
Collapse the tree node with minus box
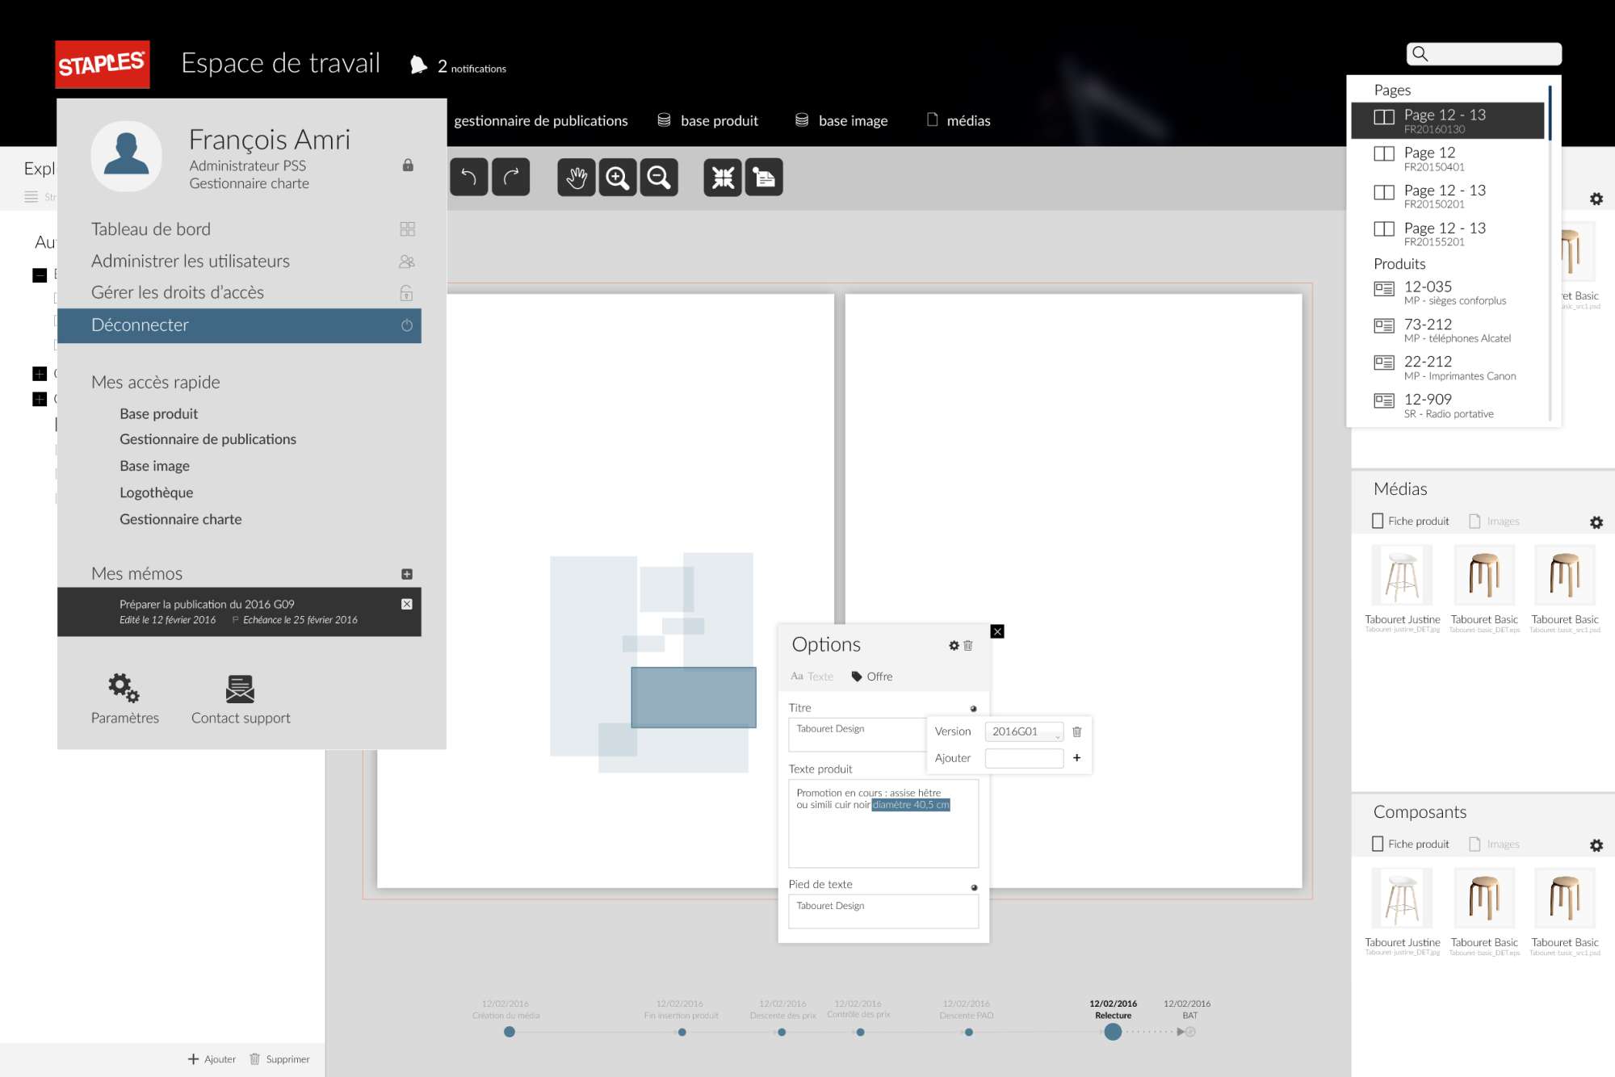(x=40, y=275)
